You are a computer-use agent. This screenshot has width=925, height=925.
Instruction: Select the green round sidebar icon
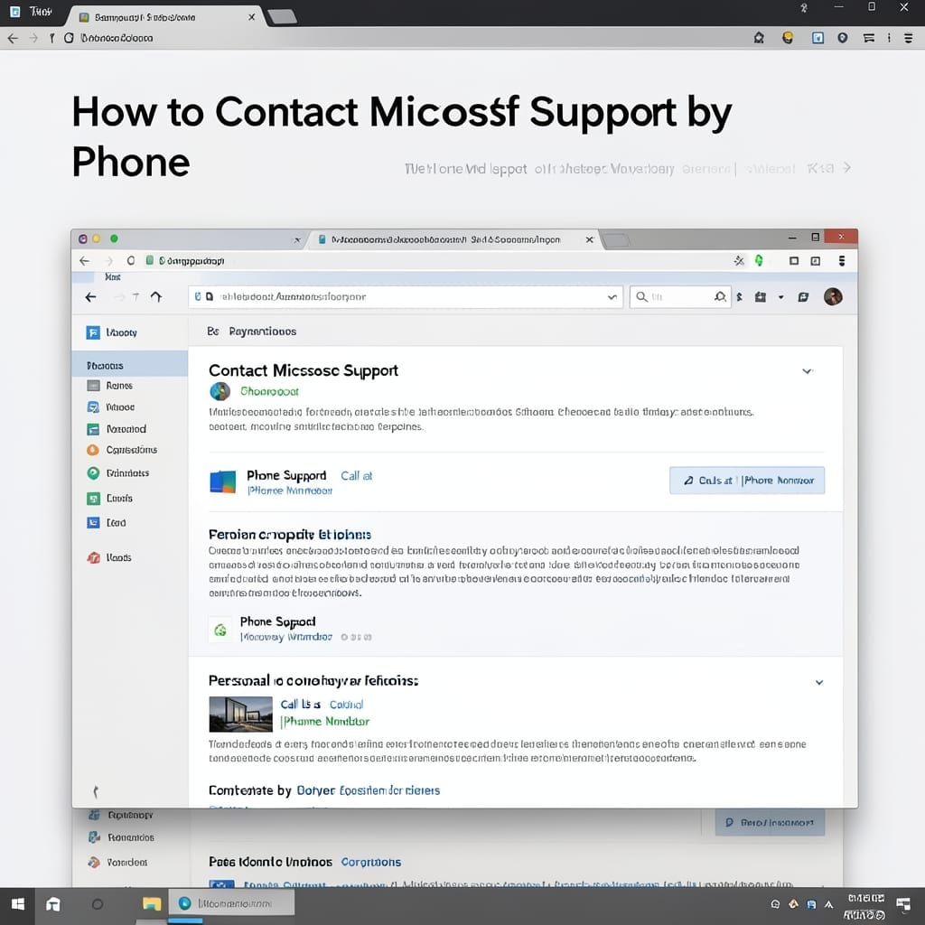(93, 473)
